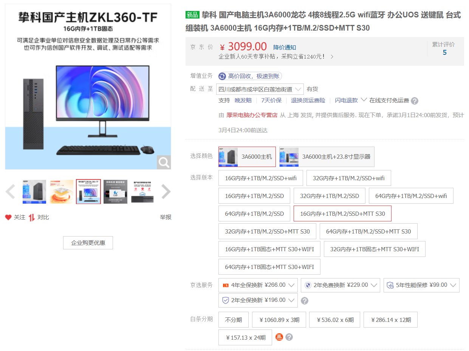Go to next thumbnails with right arrow
The image size is (469, 351).
pos(166,192)
